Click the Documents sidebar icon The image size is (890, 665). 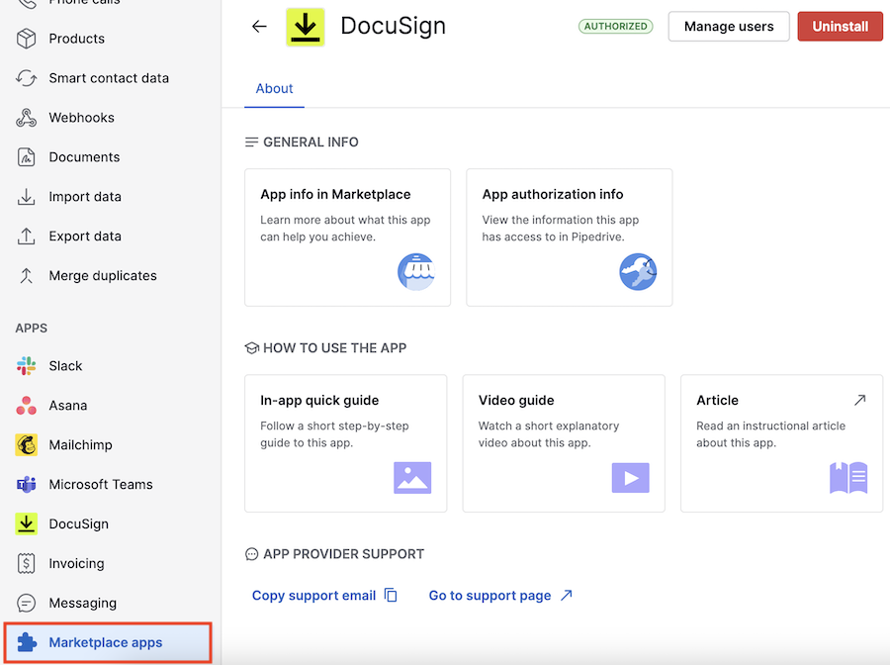[x=24, y=156]
